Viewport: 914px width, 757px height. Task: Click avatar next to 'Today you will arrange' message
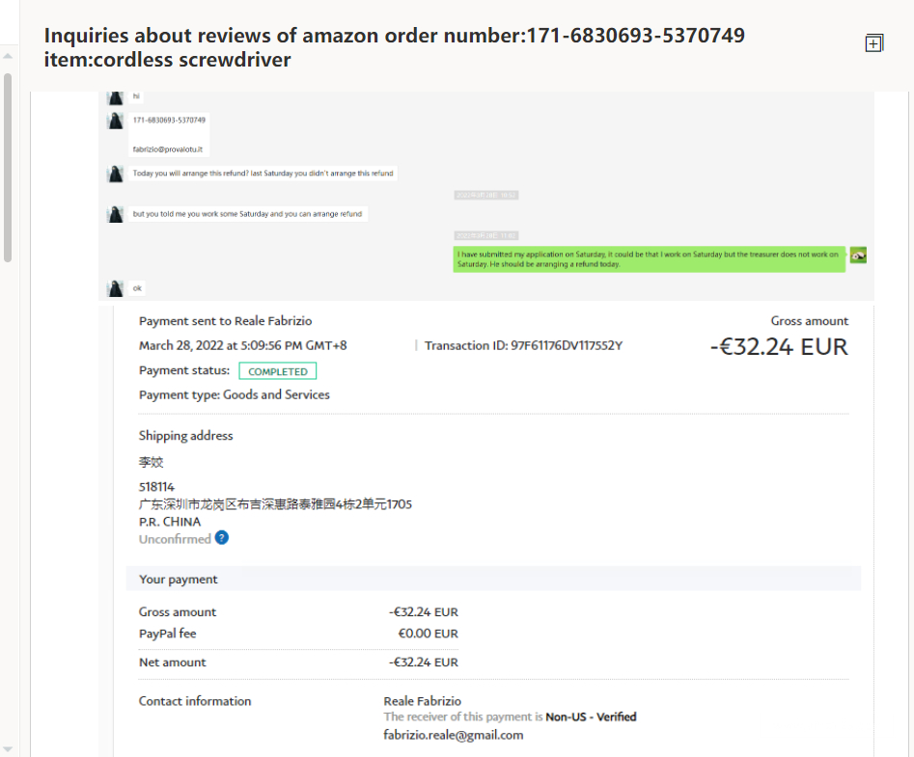click(x=116, y=174)
